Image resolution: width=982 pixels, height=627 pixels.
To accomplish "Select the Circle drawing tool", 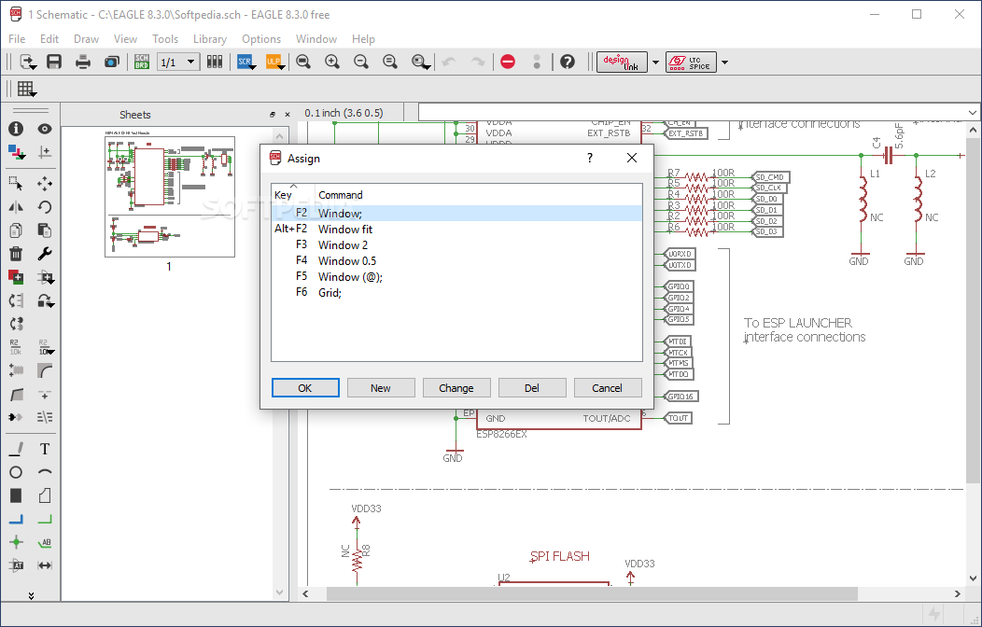I will pos(16,472).
